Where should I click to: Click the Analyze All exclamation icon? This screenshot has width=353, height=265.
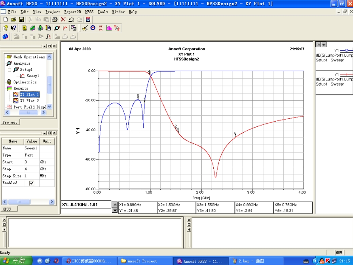[x=40, y=28]
